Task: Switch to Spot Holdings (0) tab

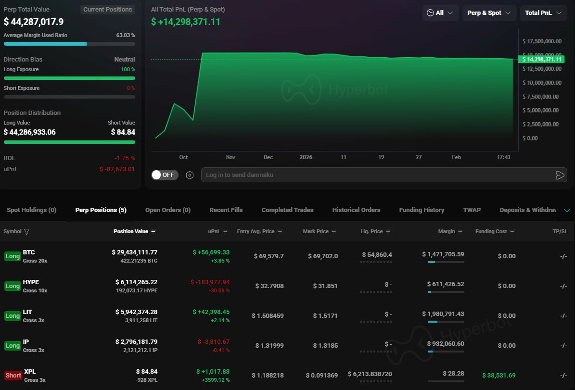Action: (32, 210)
